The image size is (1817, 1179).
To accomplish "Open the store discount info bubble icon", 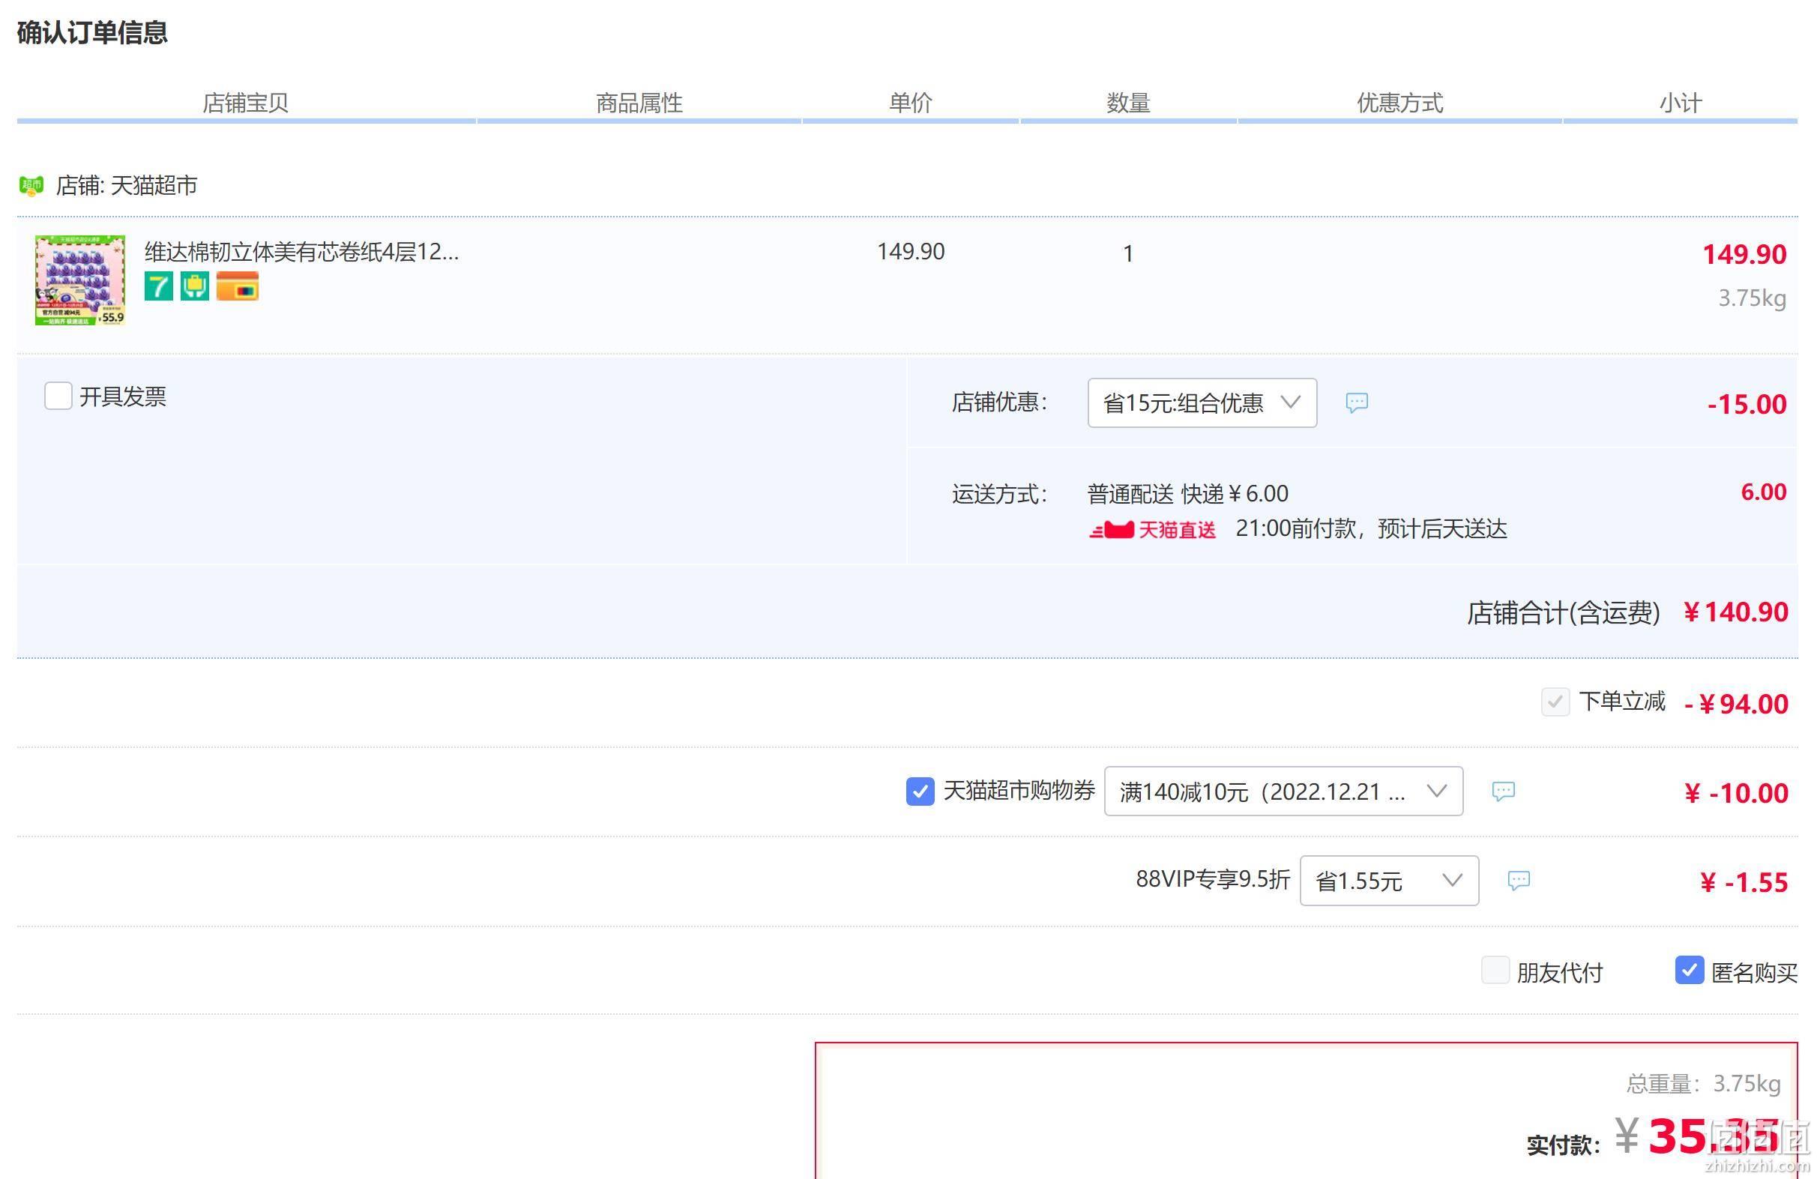I will (1357, 402).
